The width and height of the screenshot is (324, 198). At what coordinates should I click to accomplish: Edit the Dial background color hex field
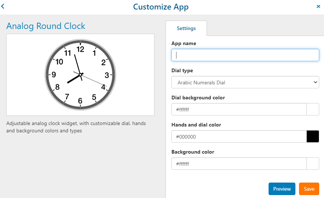click(x=239, y=109)
